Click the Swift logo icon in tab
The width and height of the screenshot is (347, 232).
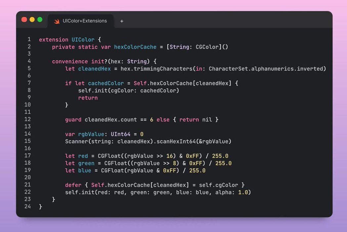point(57,21)
